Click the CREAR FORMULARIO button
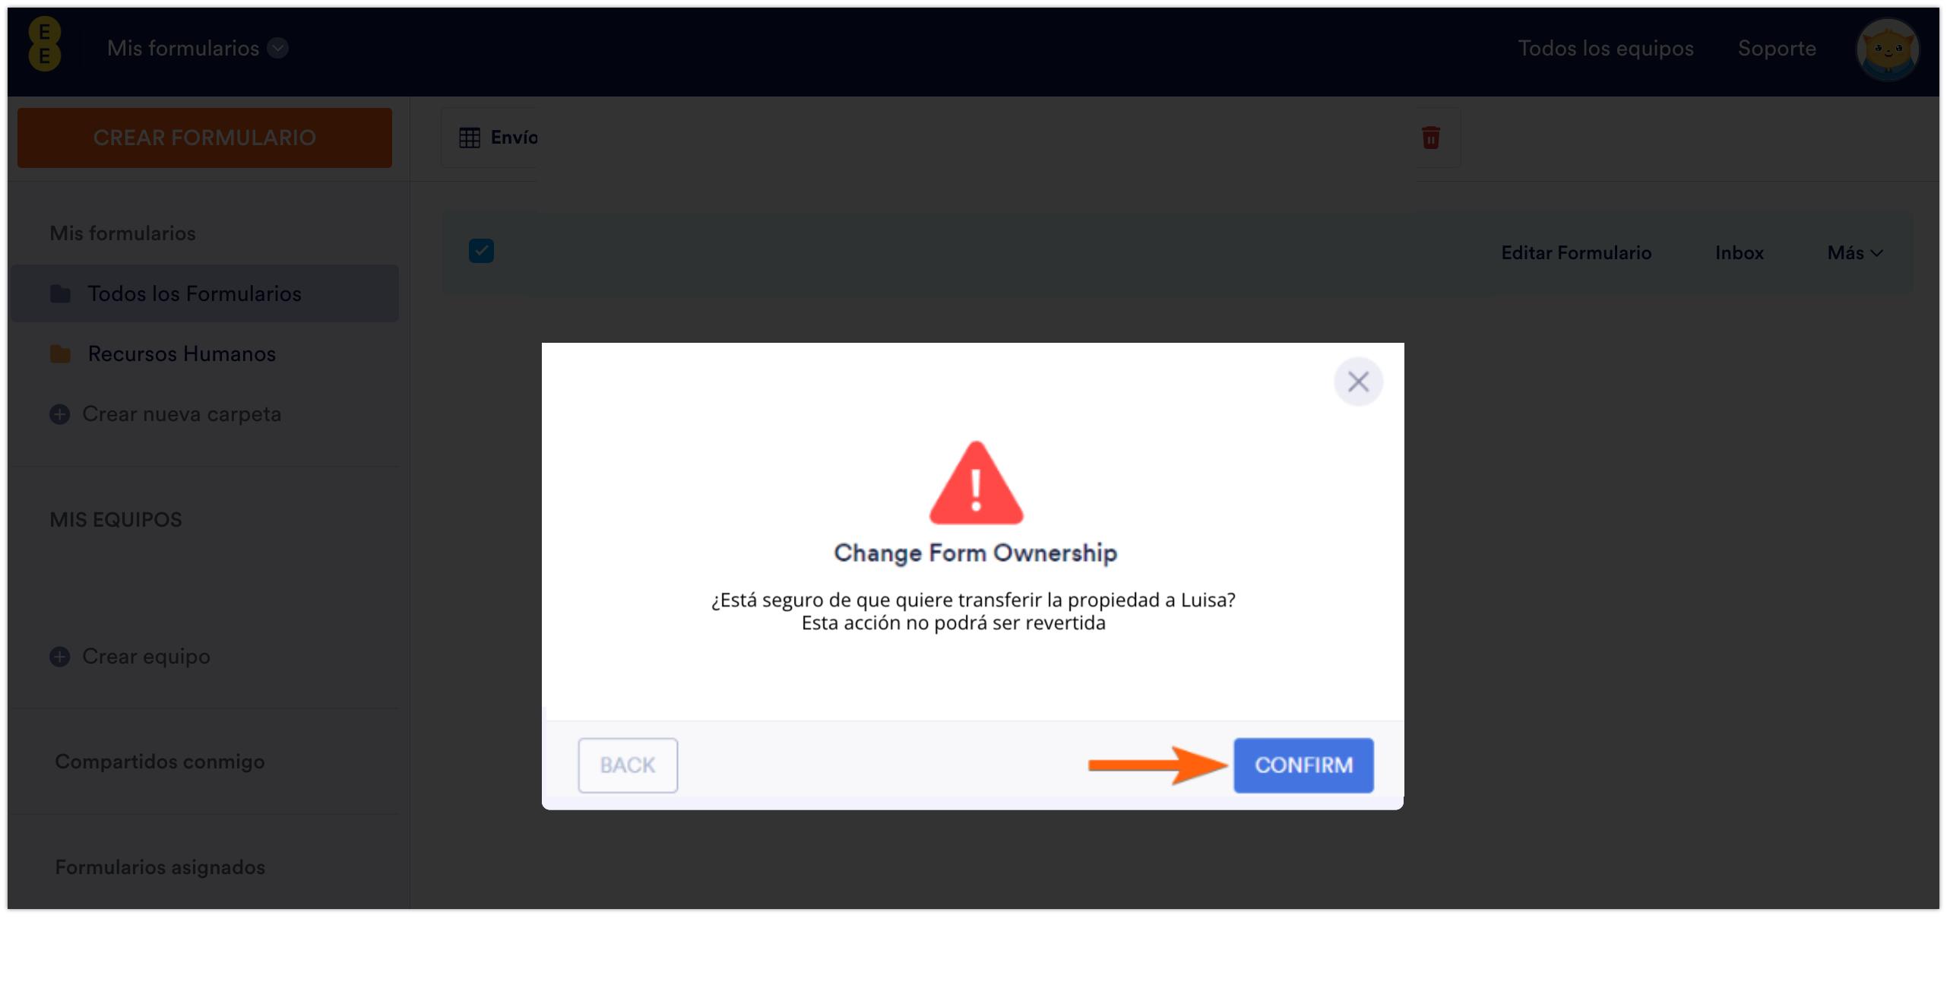The width and height of the screenshot is (1947, 982). (x=204, y=138)
